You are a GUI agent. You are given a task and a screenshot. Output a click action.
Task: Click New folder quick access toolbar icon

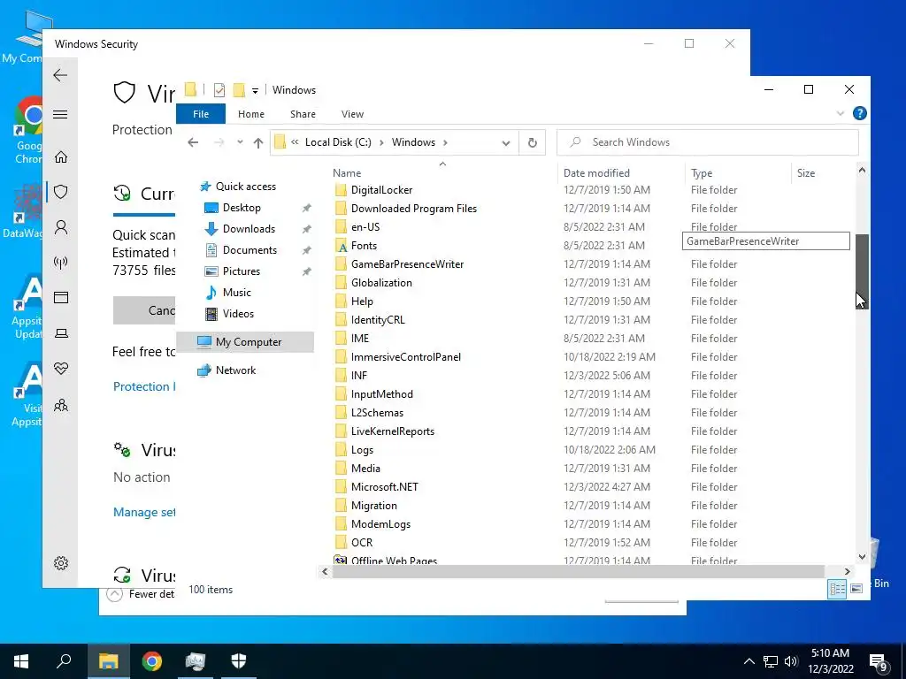[x=239, y=90]
